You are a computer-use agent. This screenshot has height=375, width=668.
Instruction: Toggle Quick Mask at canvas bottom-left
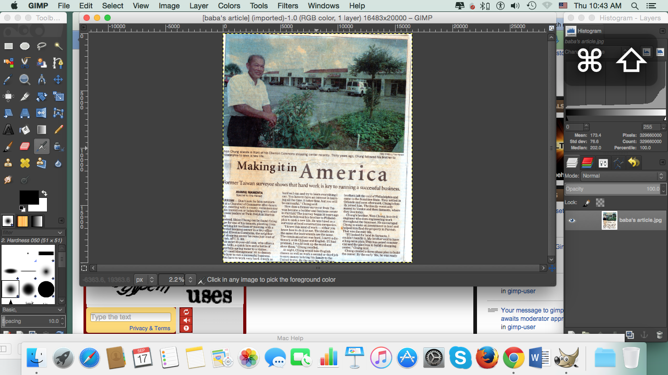click(84, 268)
